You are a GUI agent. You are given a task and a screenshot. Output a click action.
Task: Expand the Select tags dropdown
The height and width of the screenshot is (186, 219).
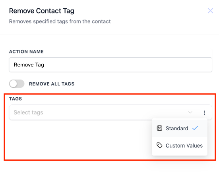[103, 112]
